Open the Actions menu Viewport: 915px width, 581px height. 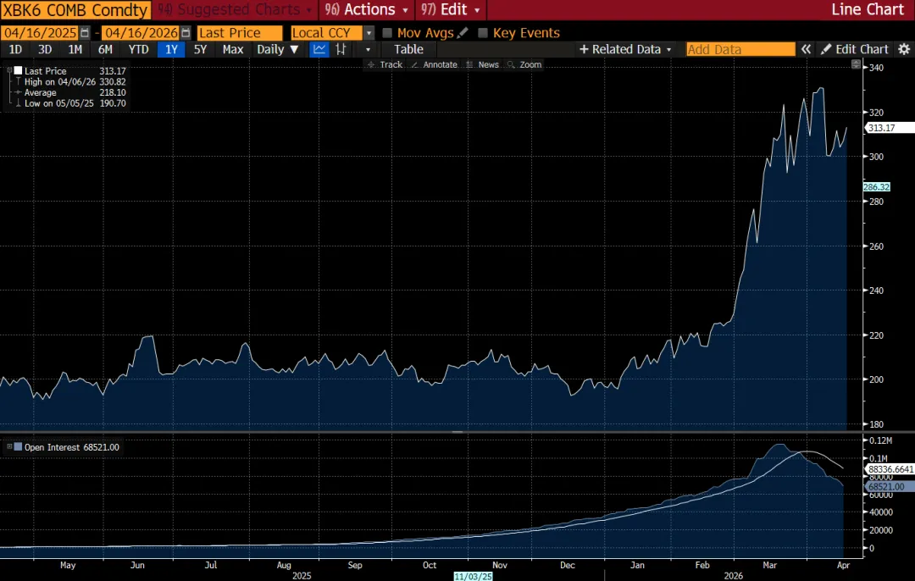367,10
